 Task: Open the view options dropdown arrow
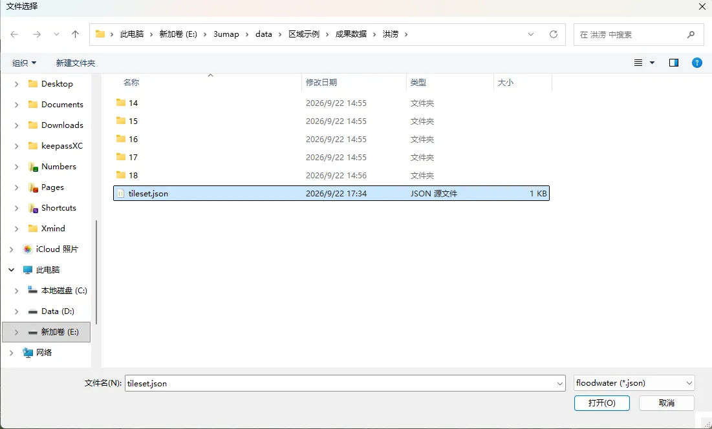click(652, 63)
